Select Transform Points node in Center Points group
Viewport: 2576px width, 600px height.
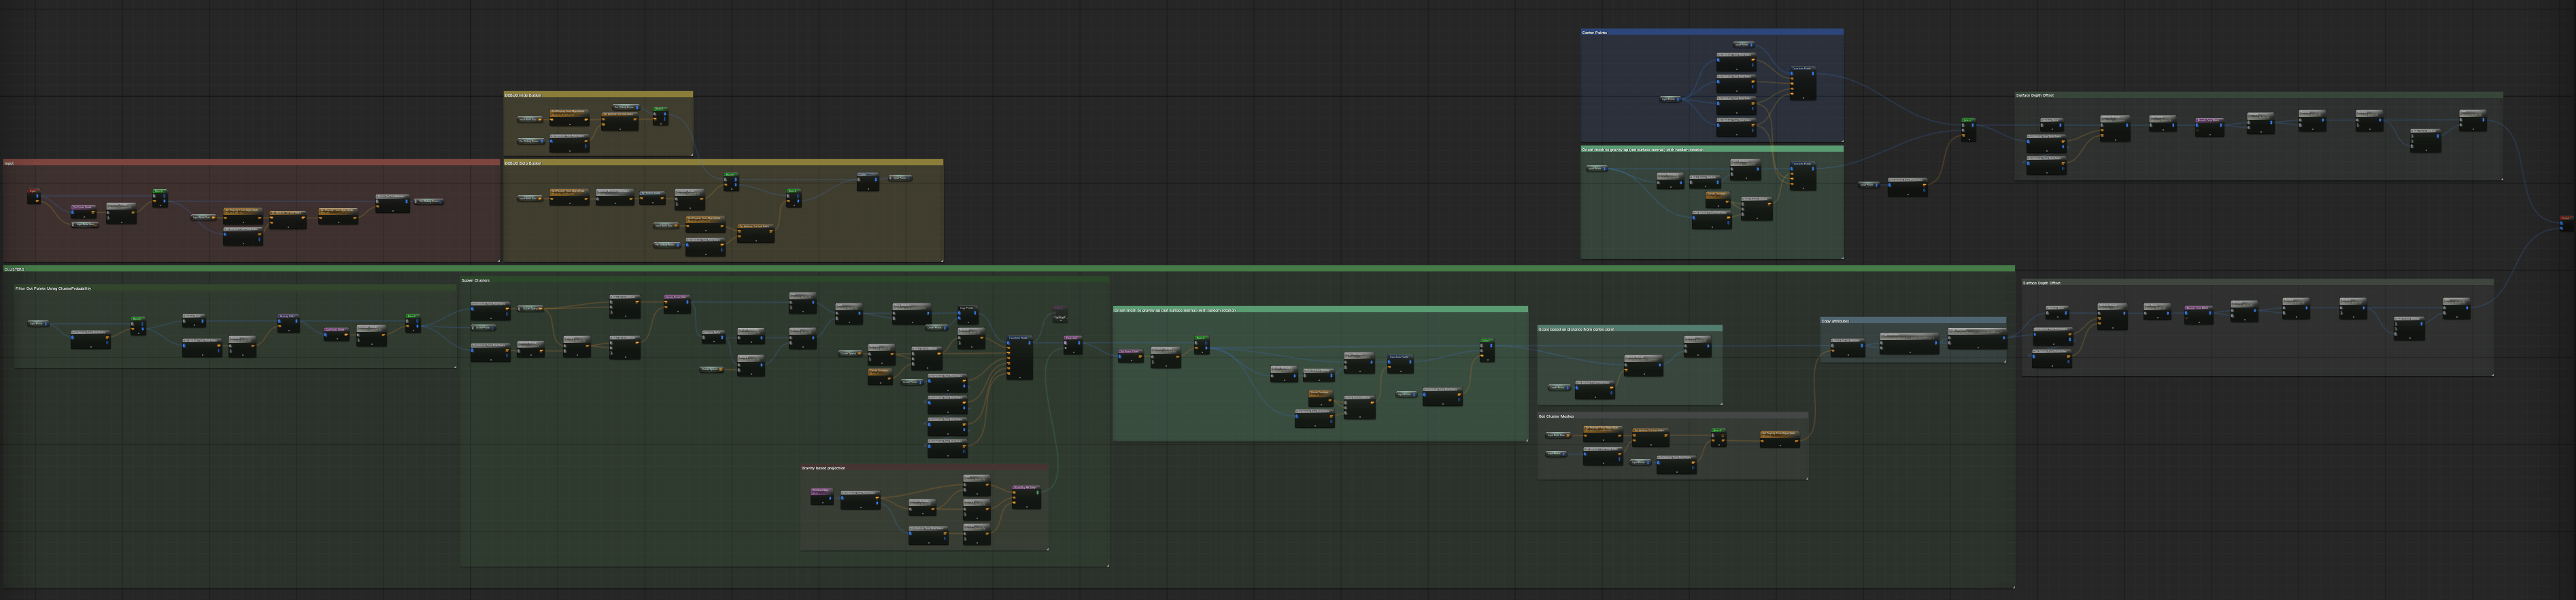tap(1802, 83)
